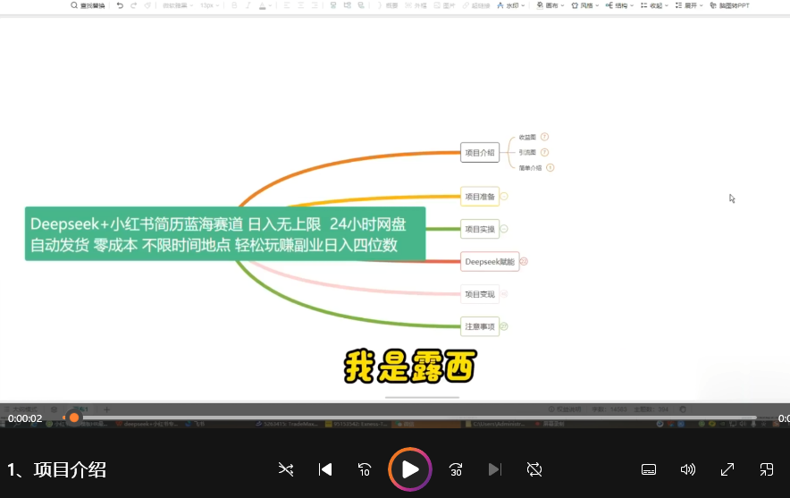Expand the font color dropdown arrow

270,5
